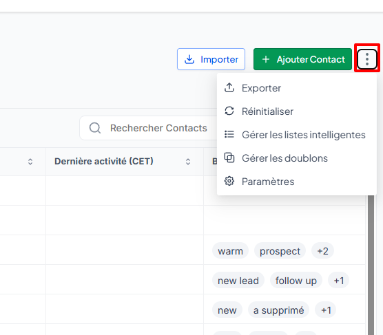Click the Exporter upload icon

pyautogui.click(x=229, y=88)
